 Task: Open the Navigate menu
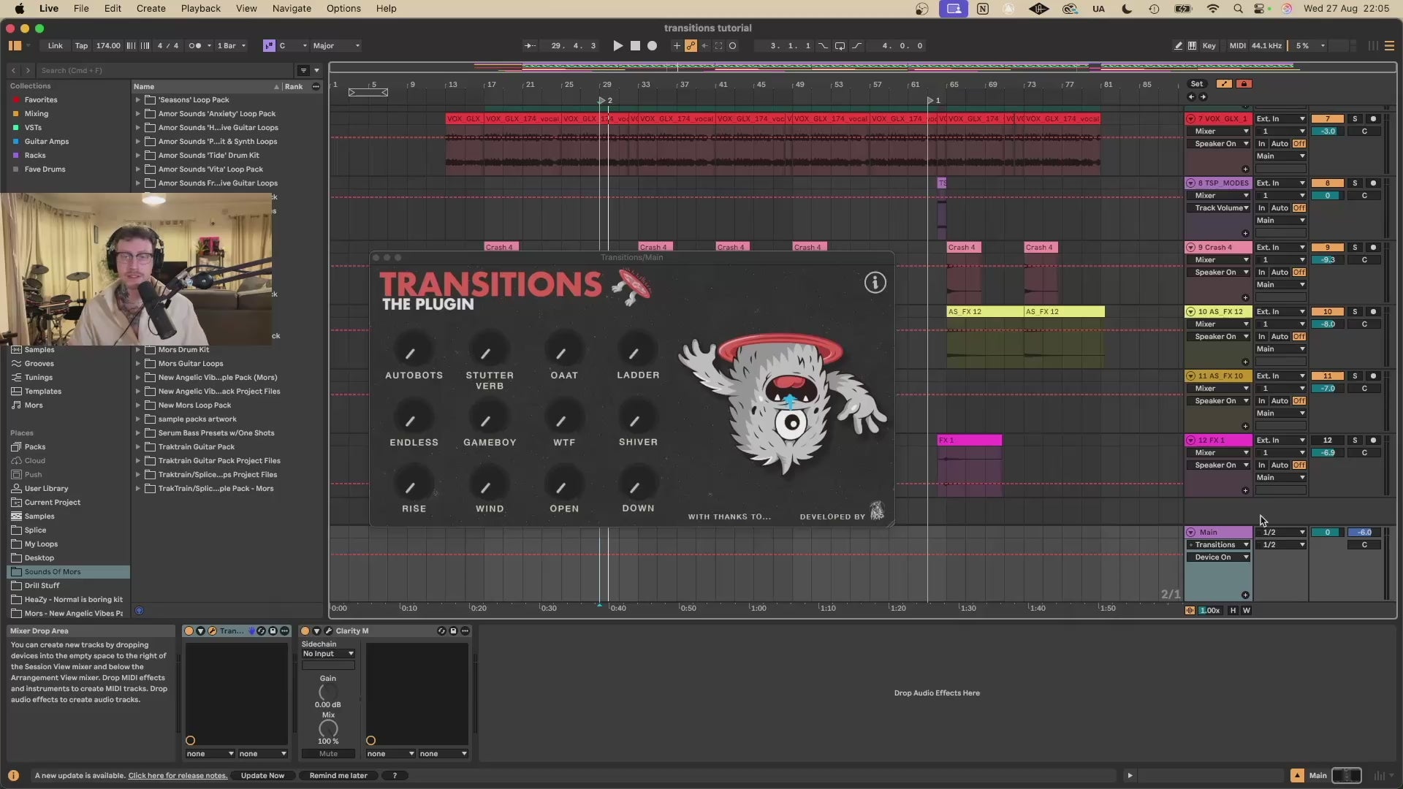click(x=292, y=9)
